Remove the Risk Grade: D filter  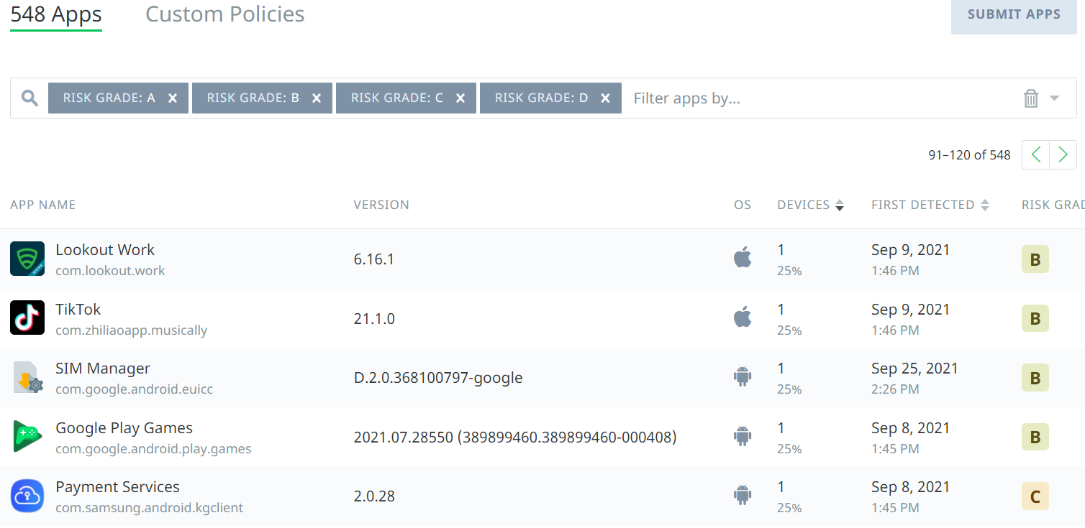606,98
